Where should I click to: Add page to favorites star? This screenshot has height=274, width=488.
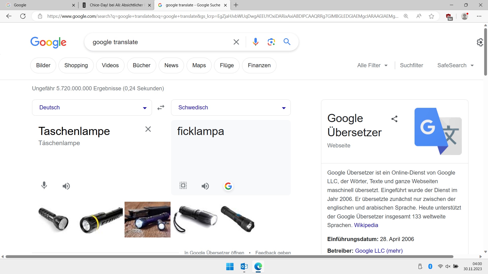coord(431,16)
